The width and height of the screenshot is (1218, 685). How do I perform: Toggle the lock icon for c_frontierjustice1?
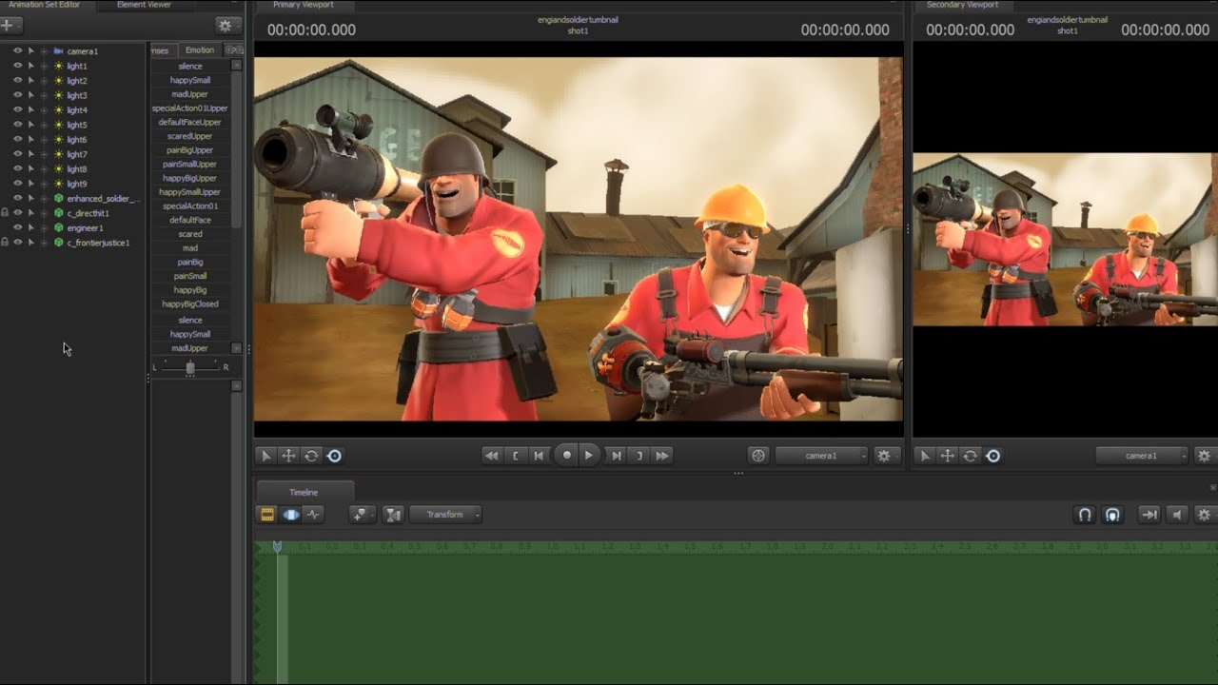click(5, 243)
